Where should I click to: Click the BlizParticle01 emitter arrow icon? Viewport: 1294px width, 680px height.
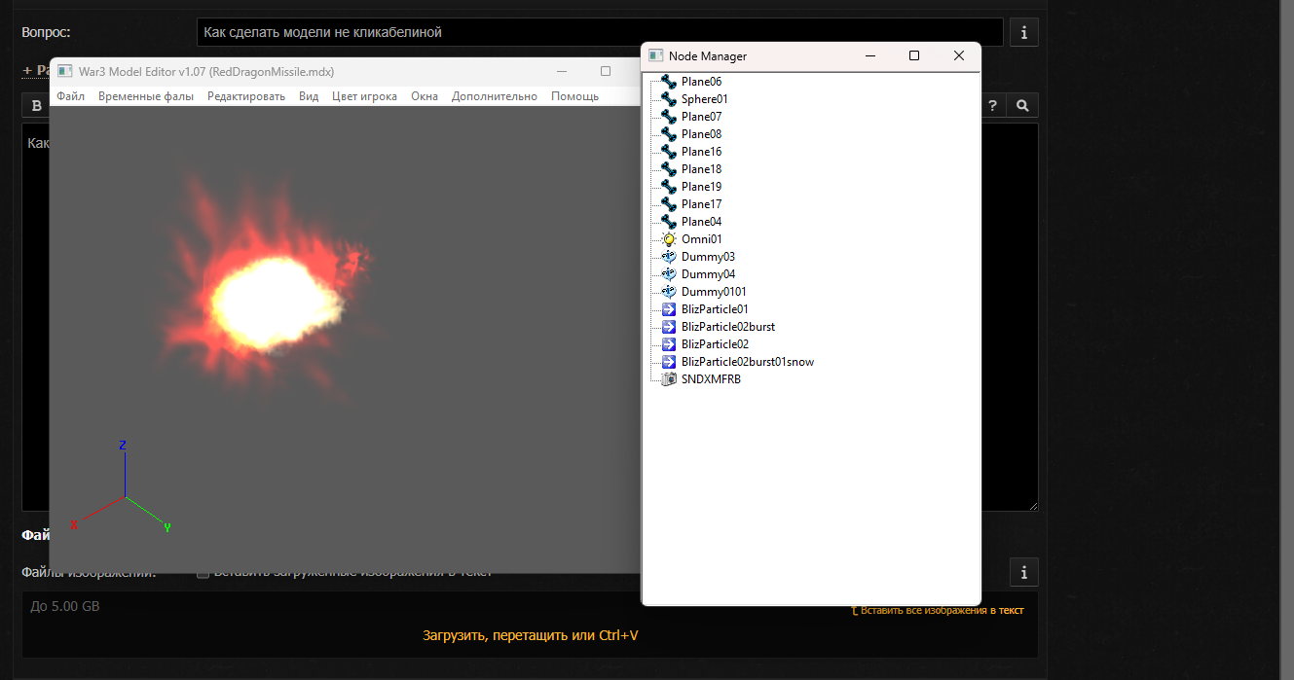[669, 309]
